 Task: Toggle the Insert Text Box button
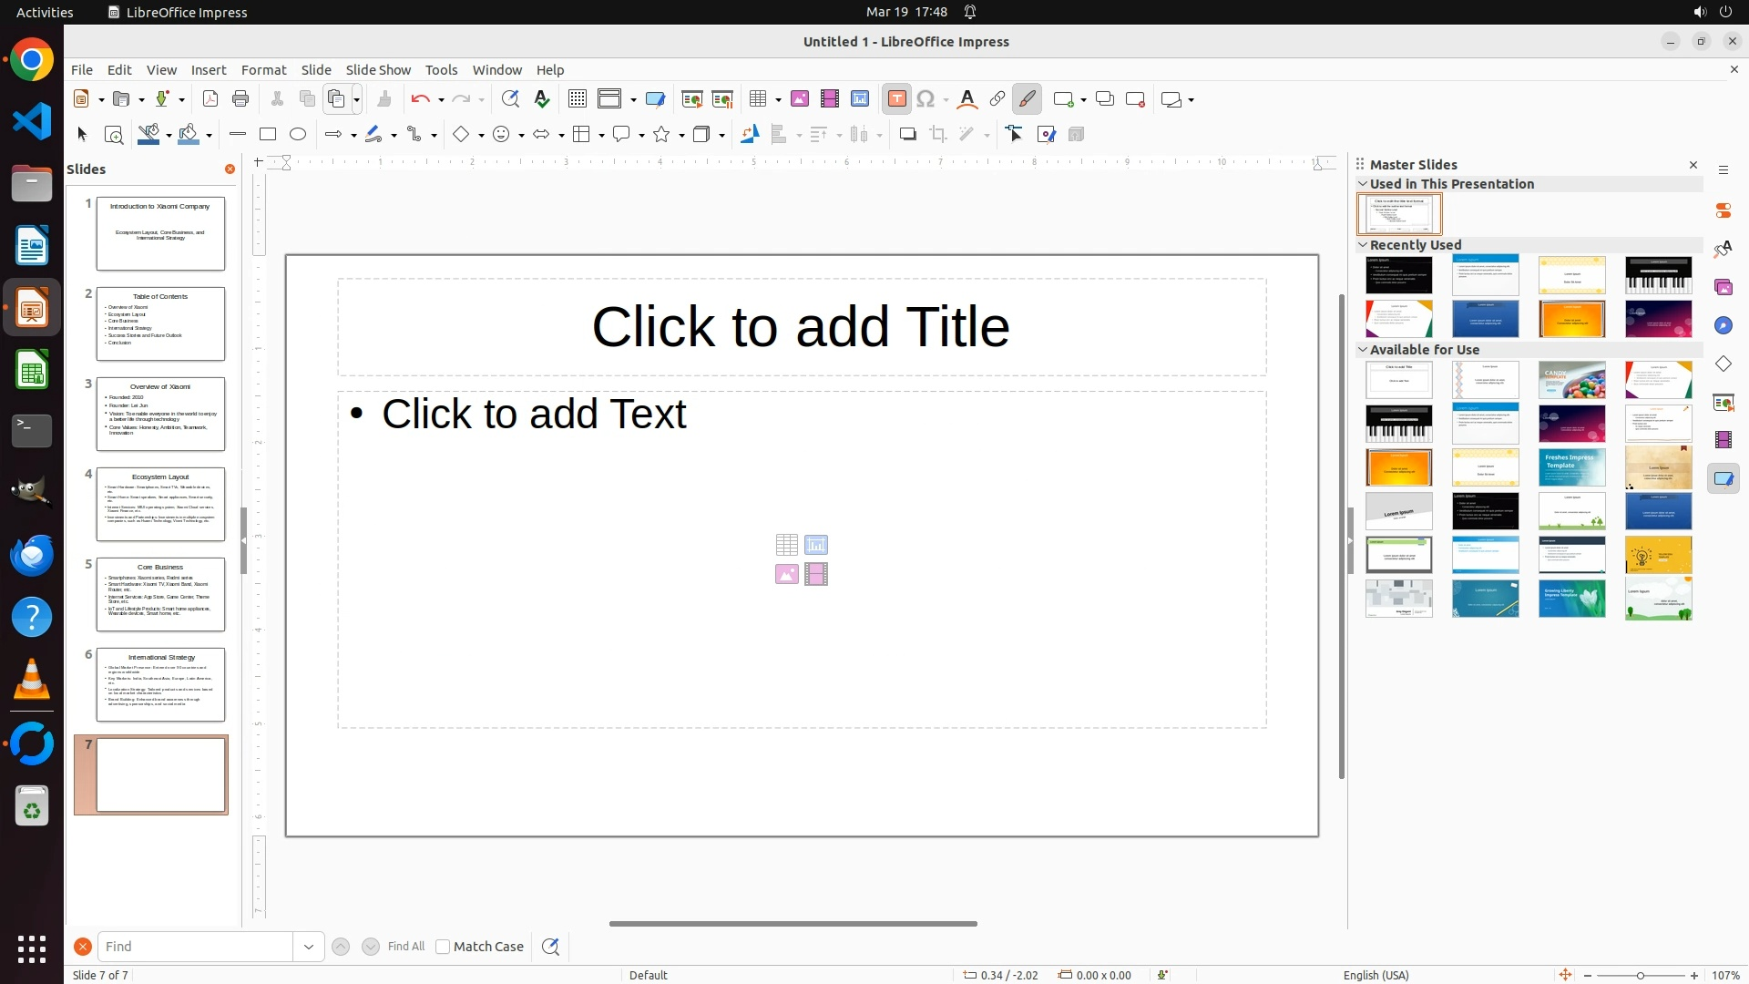tap(896, 99)
